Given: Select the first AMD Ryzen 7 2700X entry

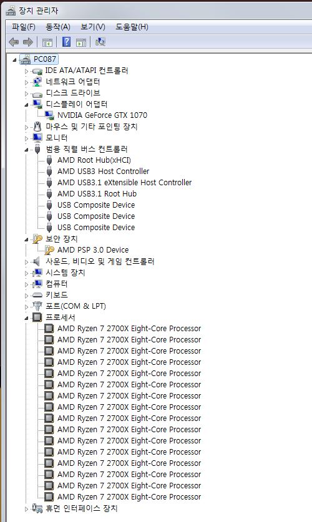Looking at the screenshot, I should coord(129,328).
